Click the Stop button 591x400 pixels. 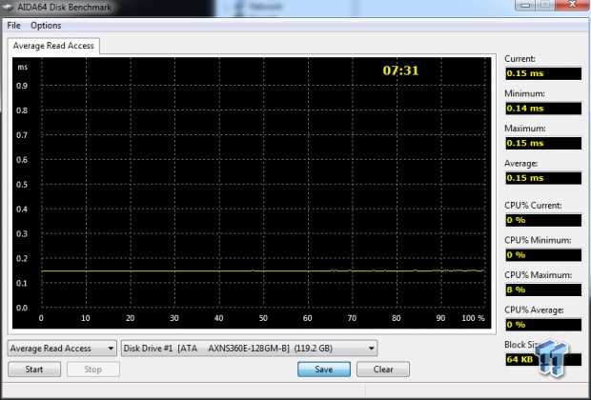93,370
